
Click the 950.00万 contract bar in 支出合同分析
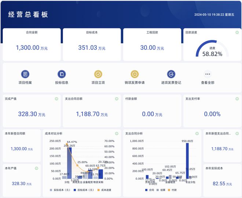(187, 161)
